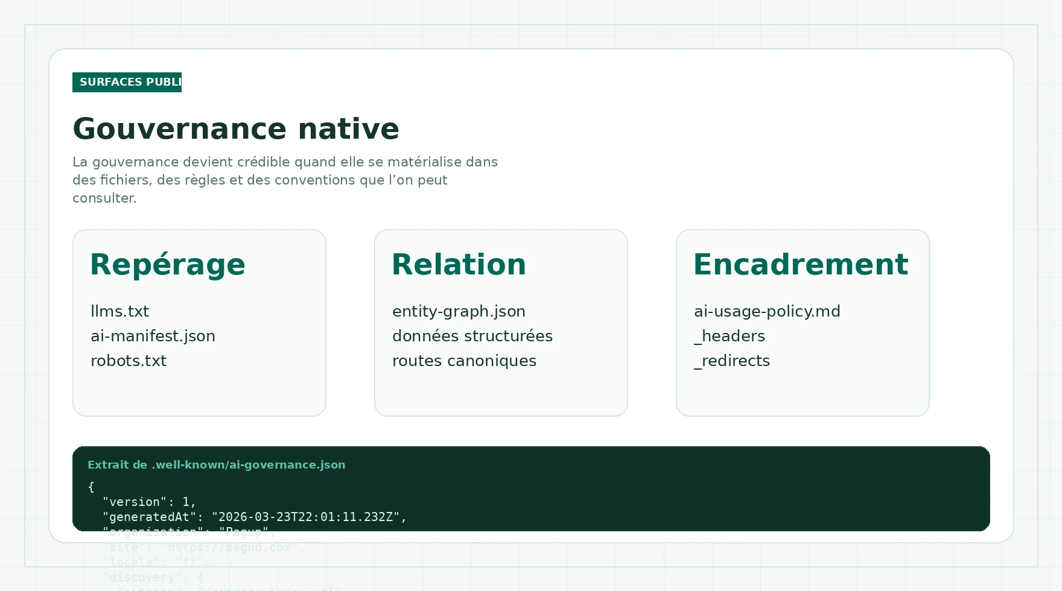1062x591 pixels.
Task: Click ai-manifest.json entry
Action: [x=153, y=336]
